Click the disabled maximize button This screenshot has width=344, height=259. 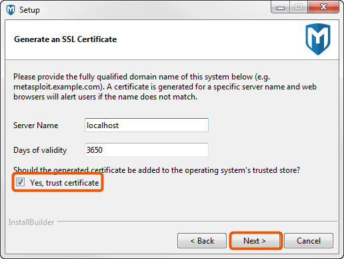(x=299, y=7)
